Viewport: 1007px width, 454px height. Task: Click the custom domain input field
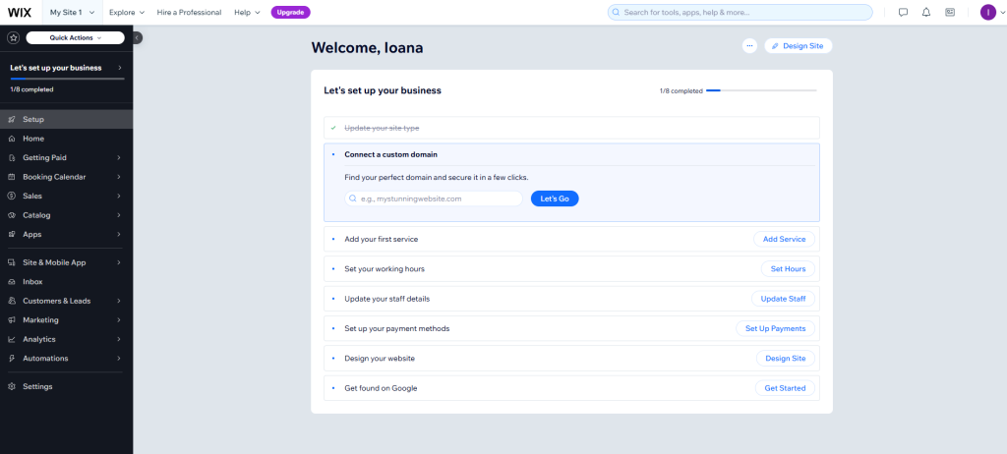[x=434, y=198]
